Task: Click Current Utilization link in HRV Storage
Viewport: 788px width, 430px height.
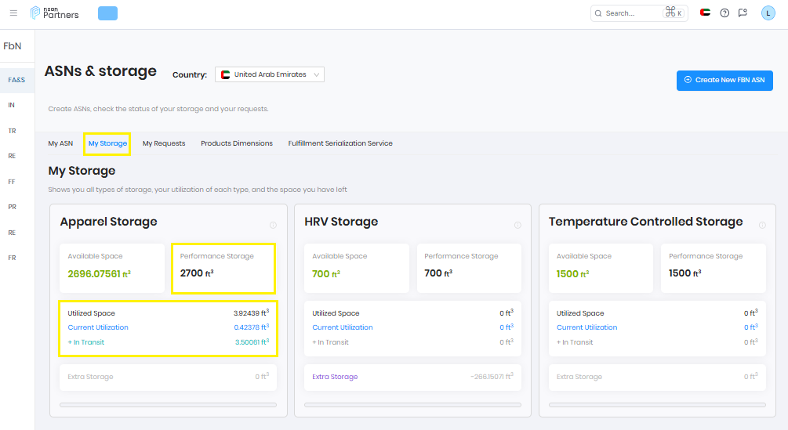Action: [x=342, y=327]
